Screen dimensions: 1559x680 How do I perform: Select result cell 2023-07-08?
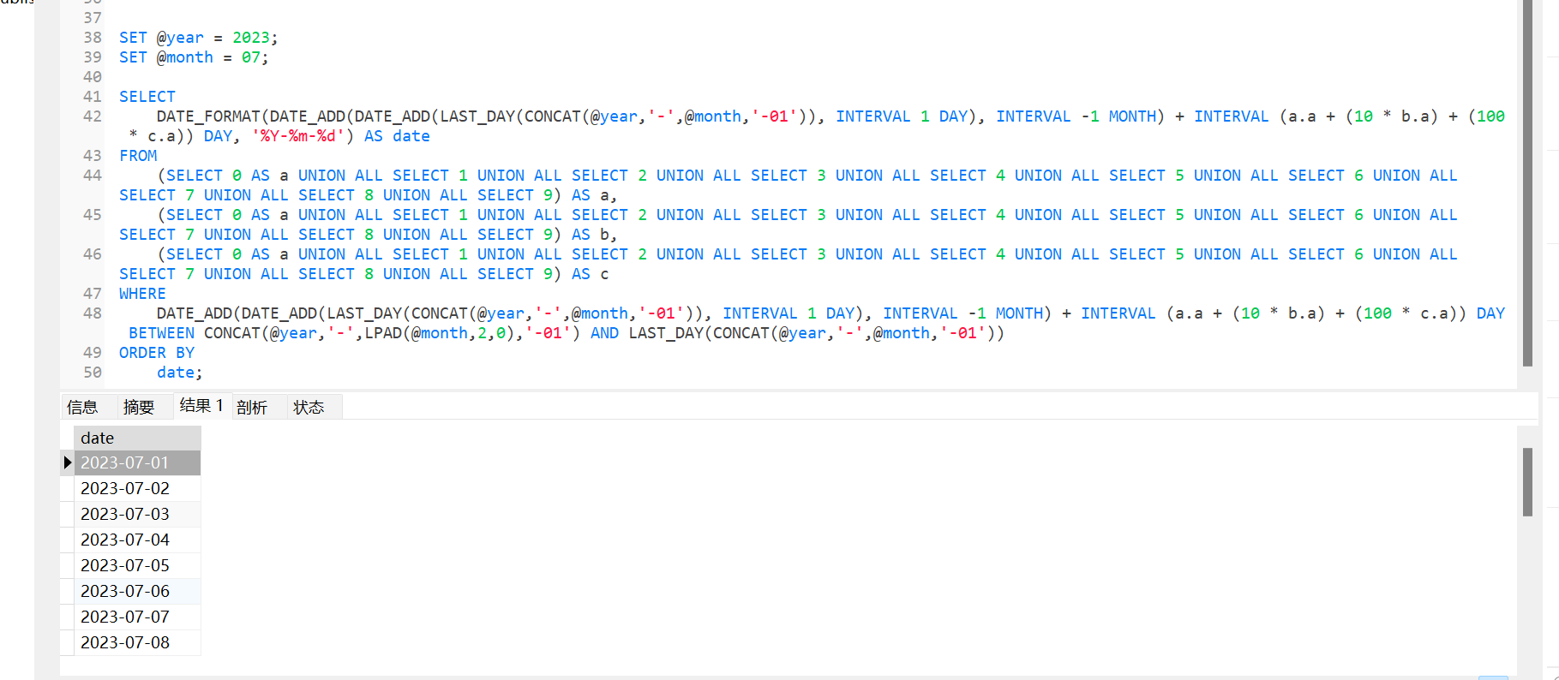click(x=137, y=642)
